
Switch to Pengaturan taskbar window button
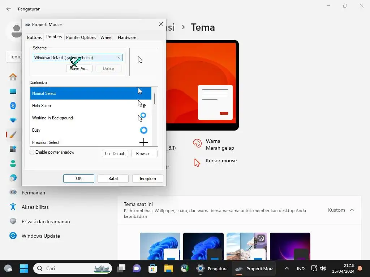click(212, 268)
